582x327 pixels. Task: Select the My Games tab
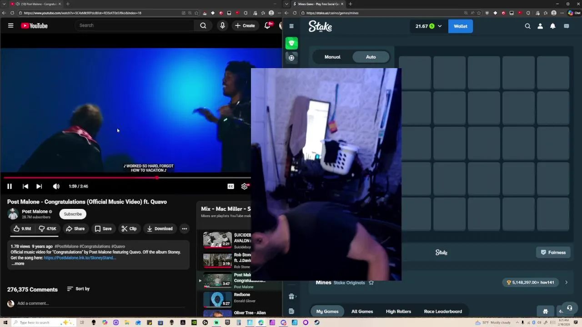coord(327,312)
